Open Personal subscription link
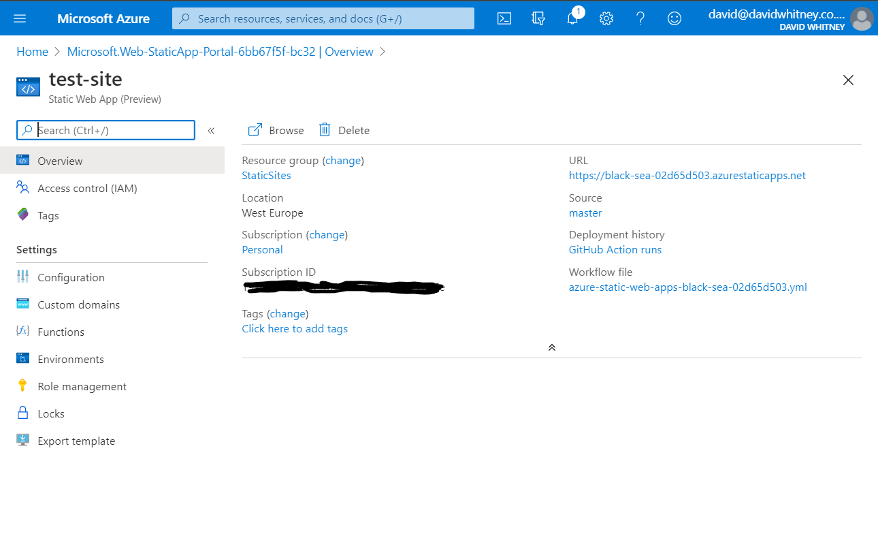 [x=262, y=250]
